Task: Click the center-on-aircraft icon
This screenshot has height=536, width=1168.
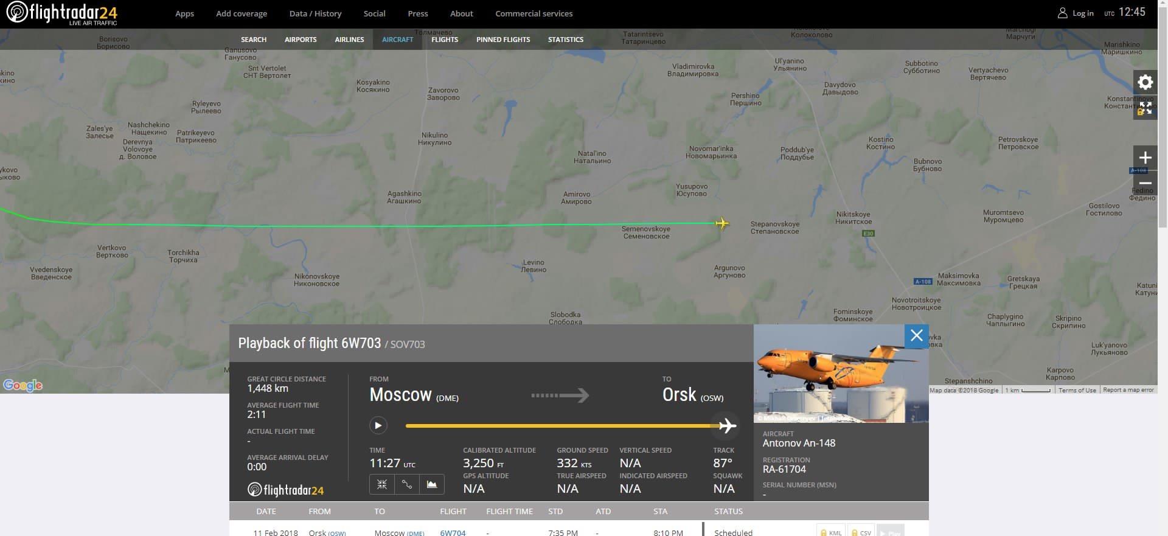Action: 382,484
